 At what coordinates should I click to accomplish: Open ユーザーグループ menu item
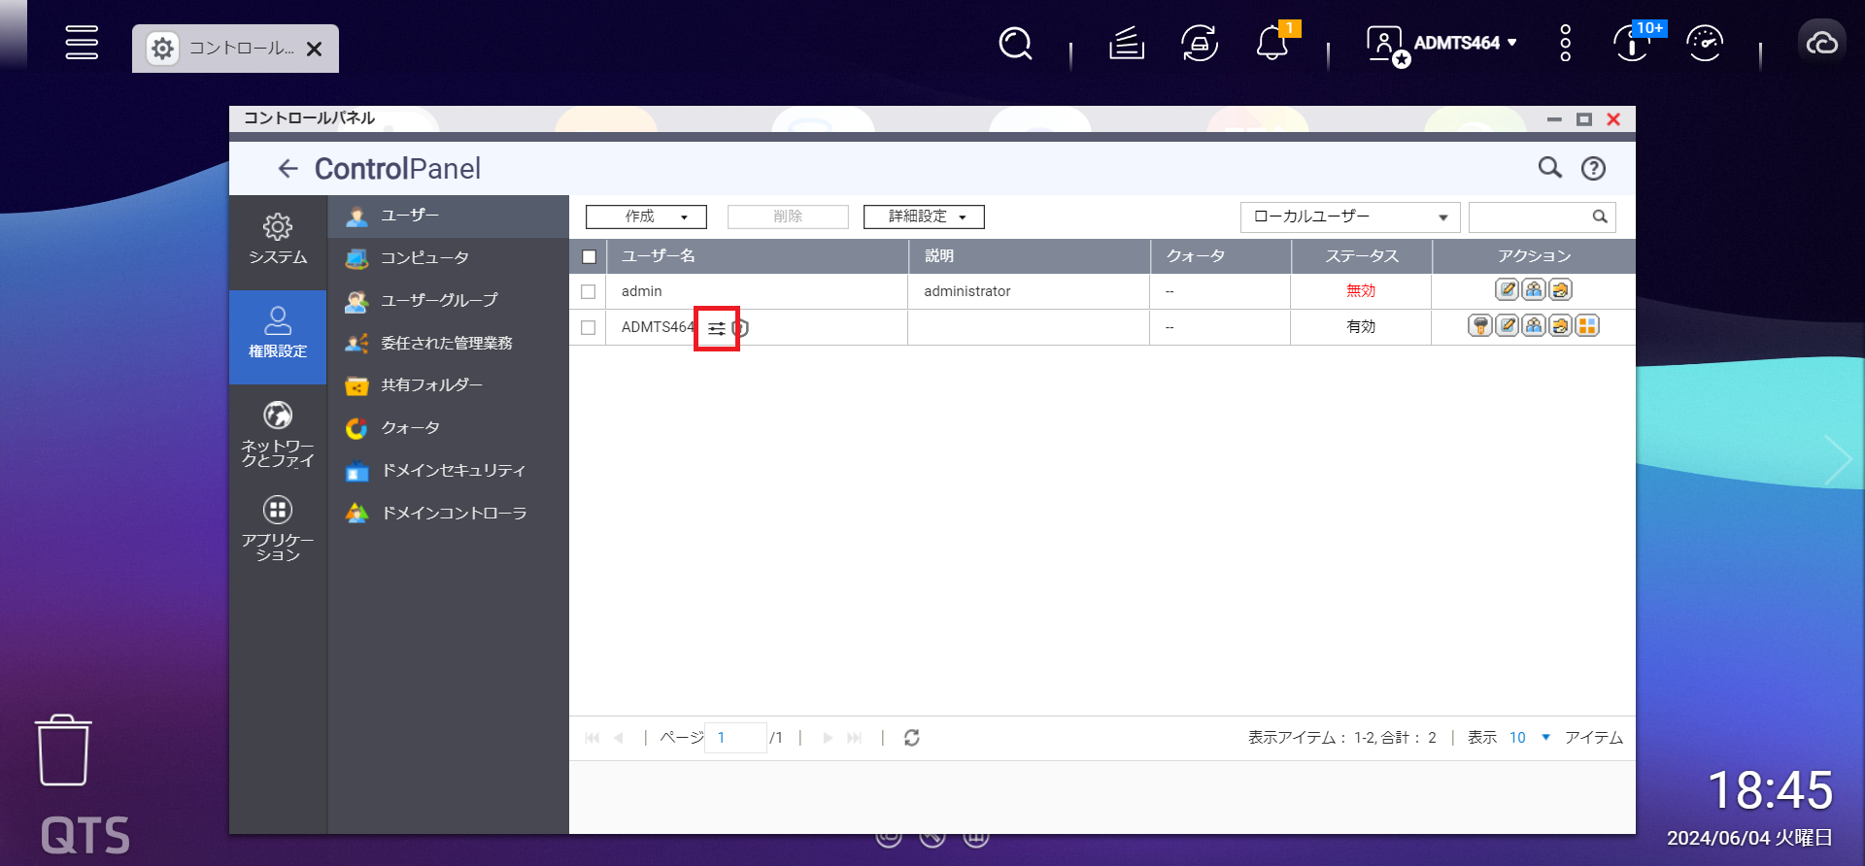(448, 301)
